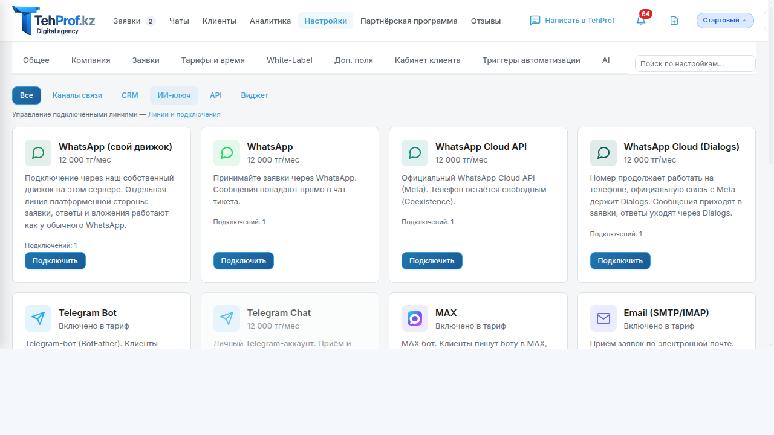The image size is (774, 435).
Task: Switch to Аналитика
Action: (x=270, y=21)
